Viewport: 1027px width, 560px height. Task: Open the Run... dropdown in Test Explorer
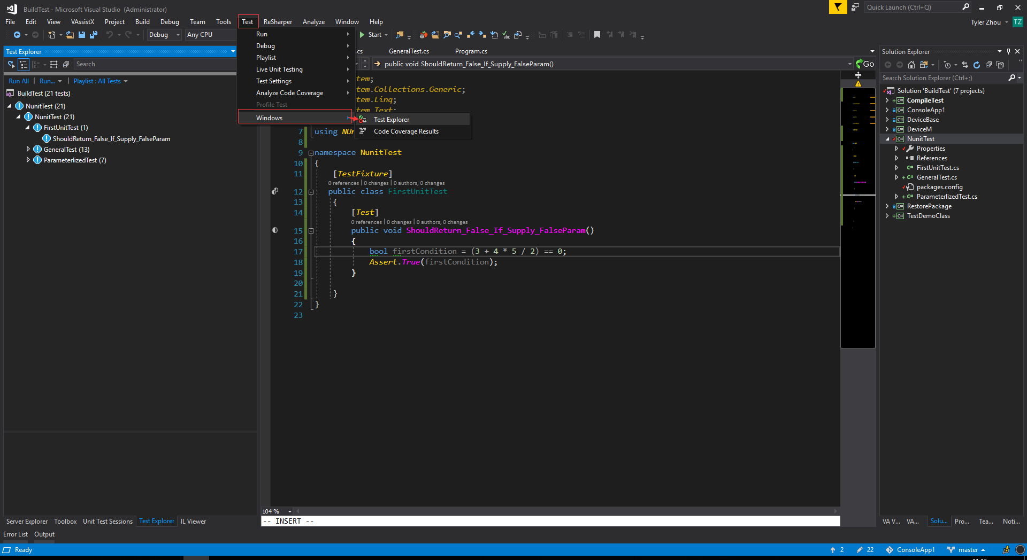(51, 81)
